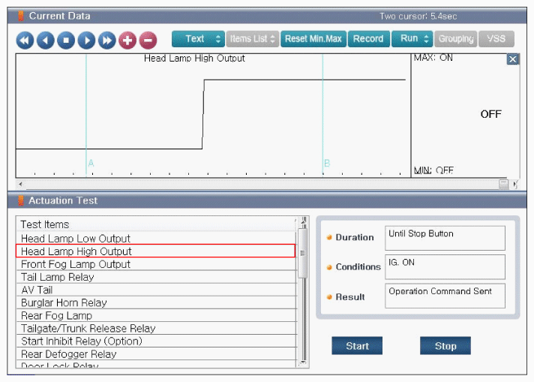
Task: Open the Run dropdown menu
Action: click(412, 39)
